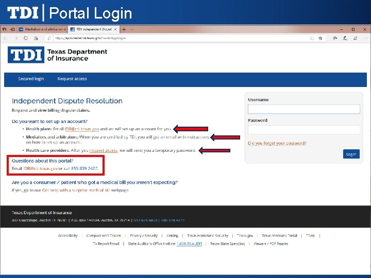Click request access link for providers
Viewport: 371px width, 278px height.
[x=104, y=150]
